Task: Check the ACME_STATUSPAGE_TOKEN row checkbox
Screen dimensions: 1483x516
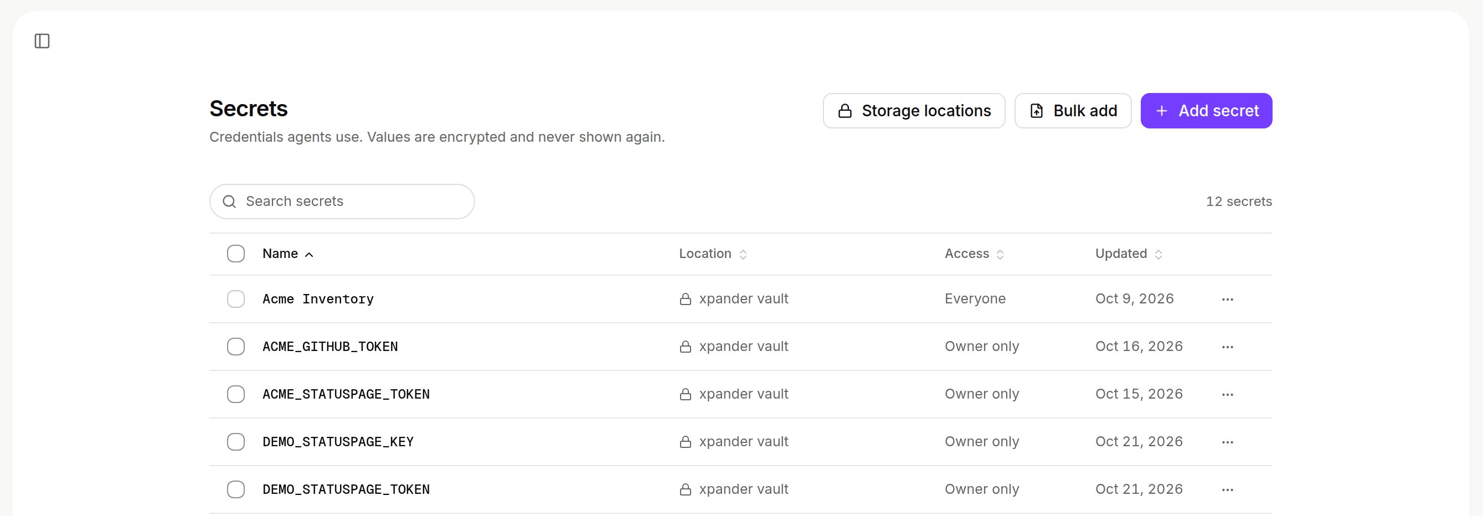Action: (x=235, y=395)
